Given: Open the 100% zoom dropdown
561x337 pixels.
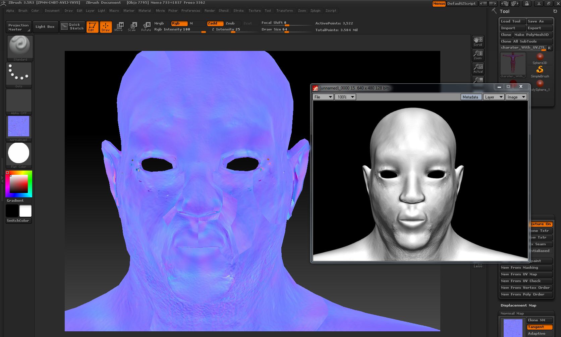Looking at the screenshot, I should 345,97.
